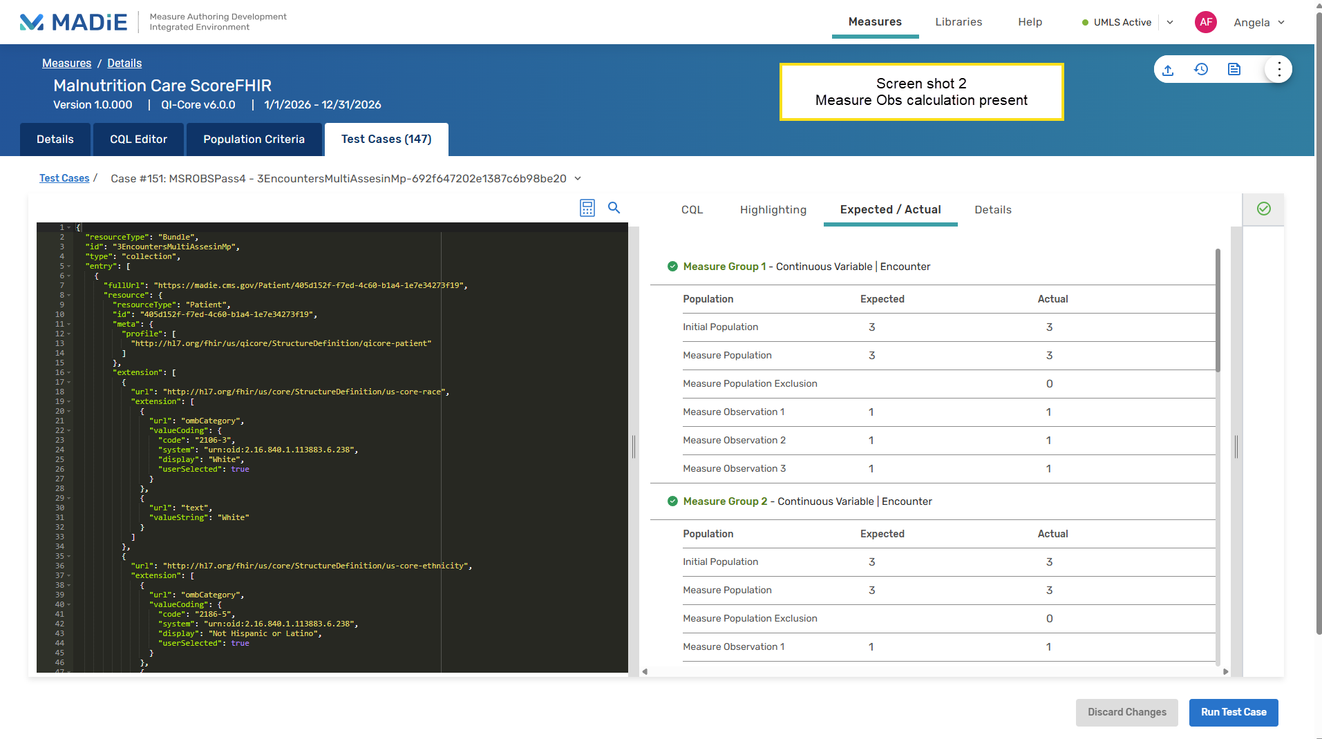
Task: Click the results panel vertical scrollbar
Action: [x=1218, y=311]
